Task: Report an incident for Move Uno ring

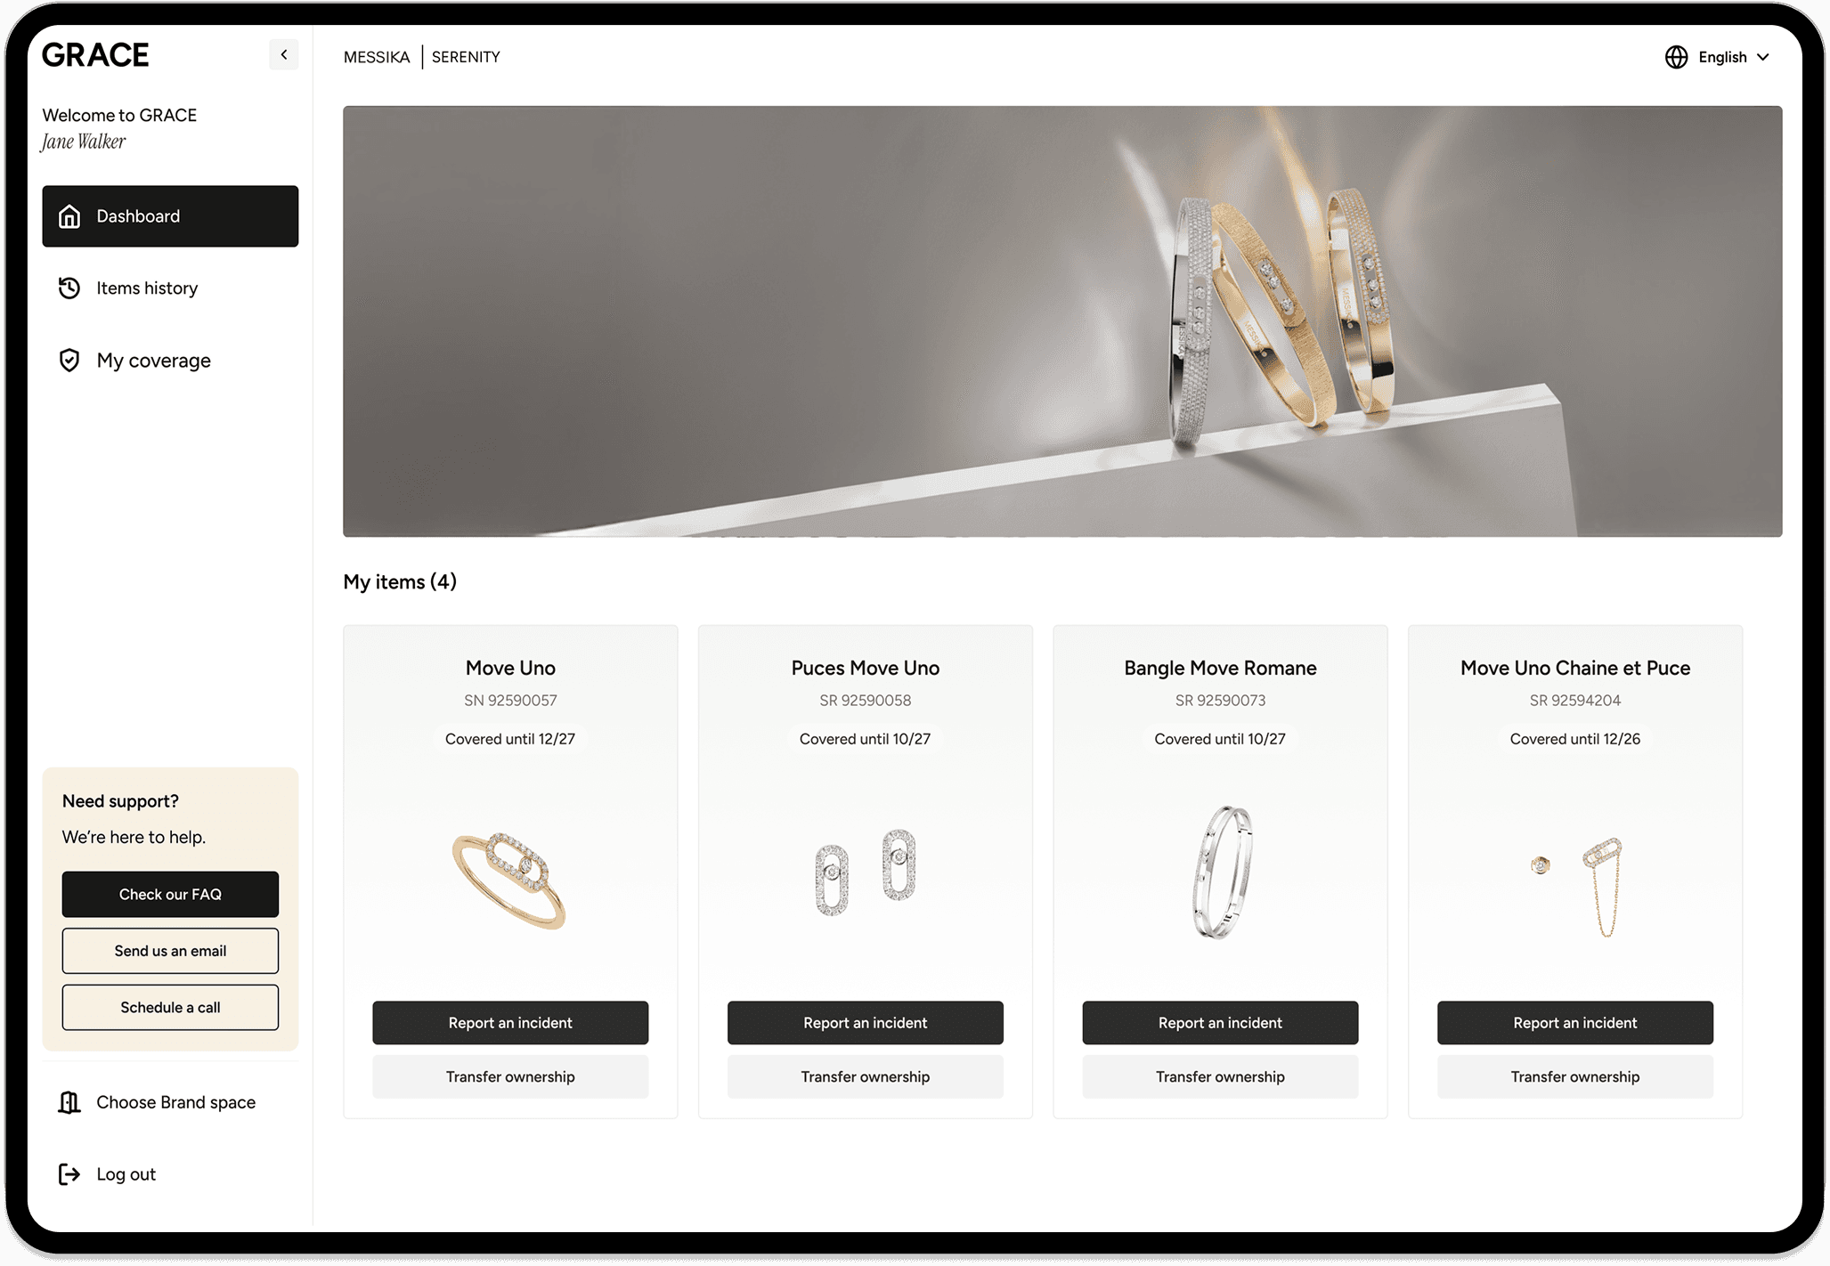Action: point(510,1023)
